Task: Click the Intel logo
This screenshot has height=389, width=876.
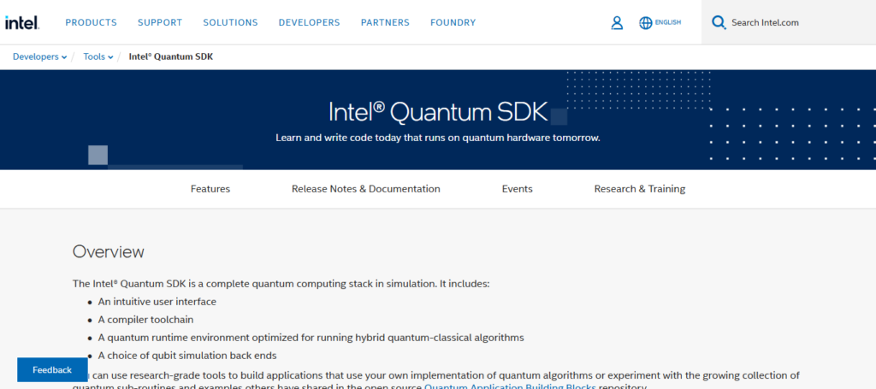Action: click(x=21, y=22)
